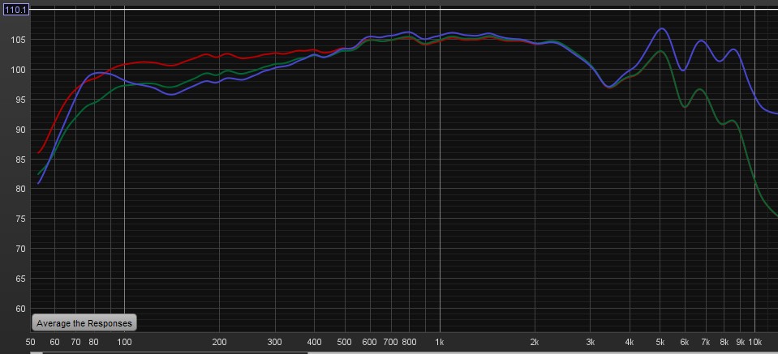Click the 50 label on the frequency axis

pyautogui.click(x=30, y=342)
